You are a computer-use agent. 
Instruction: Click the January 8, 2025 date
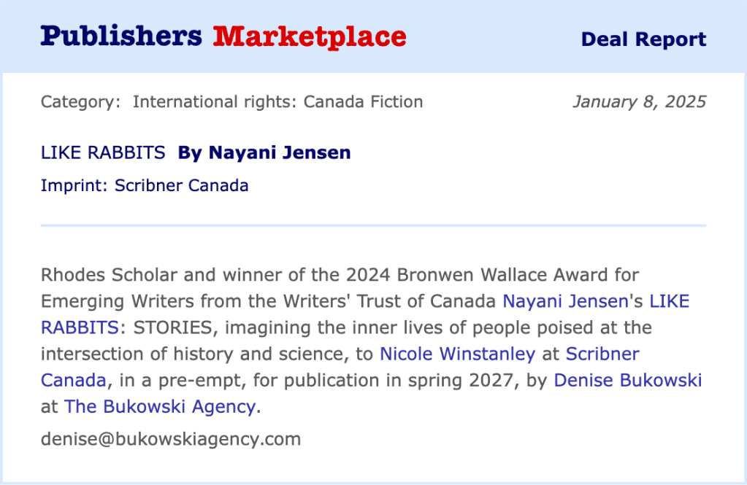639,101
